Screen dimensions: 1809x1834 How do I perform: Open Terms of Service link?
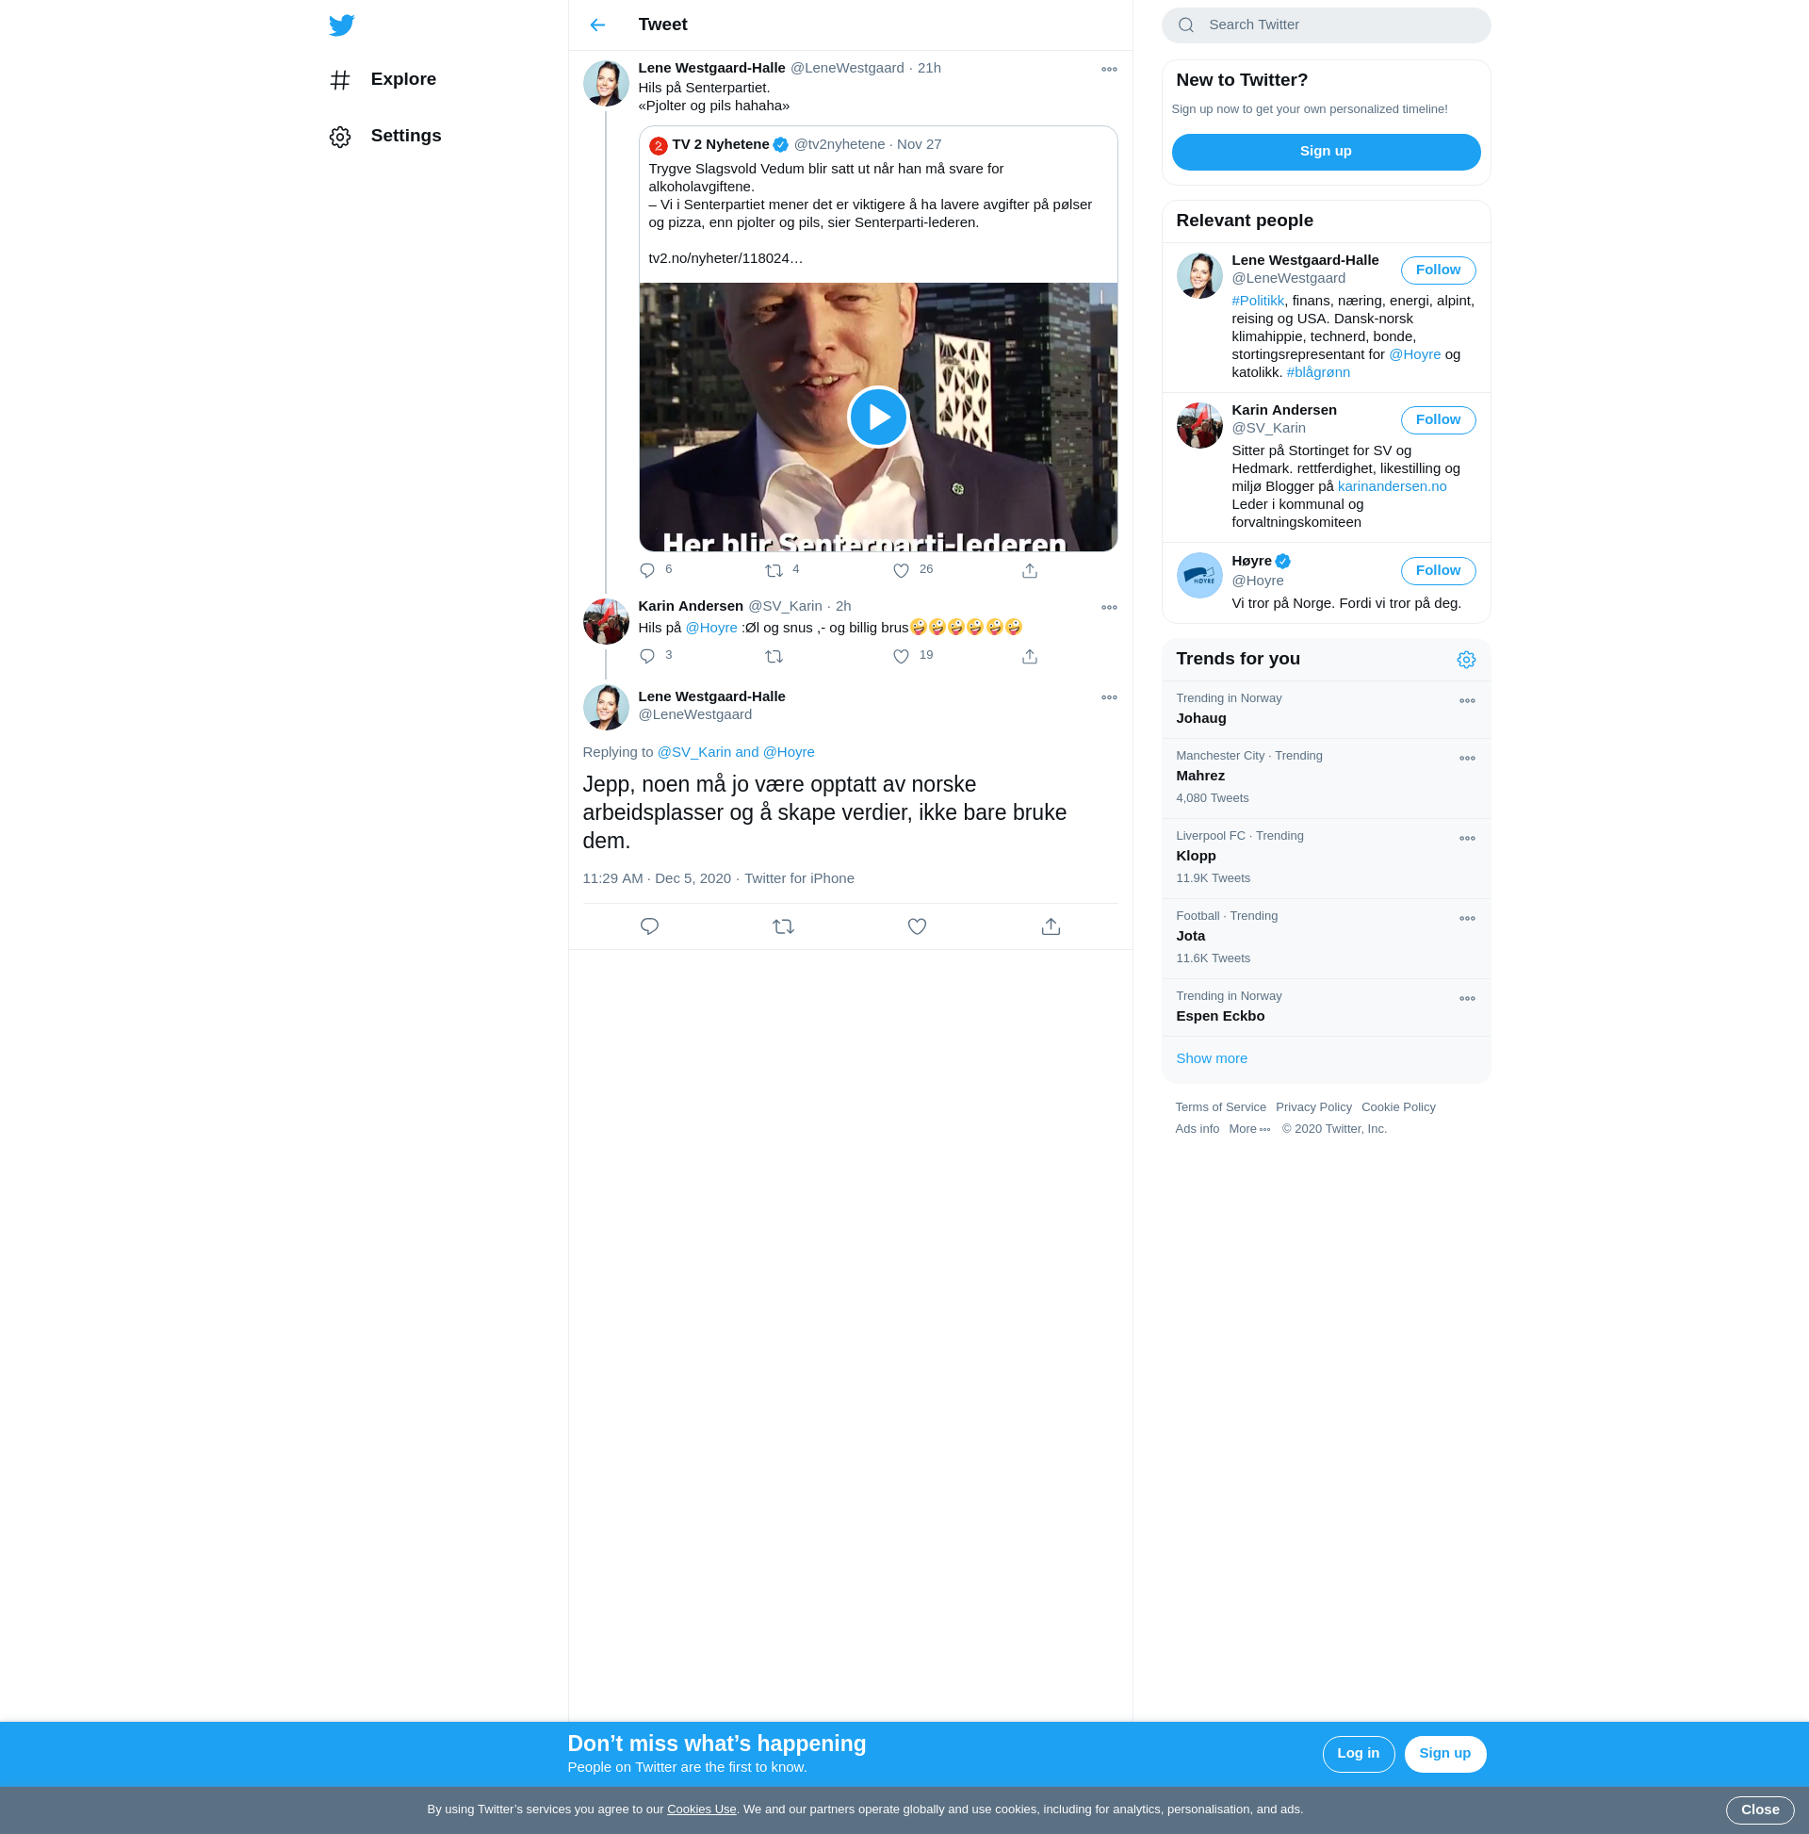tap(1219, 1107)
